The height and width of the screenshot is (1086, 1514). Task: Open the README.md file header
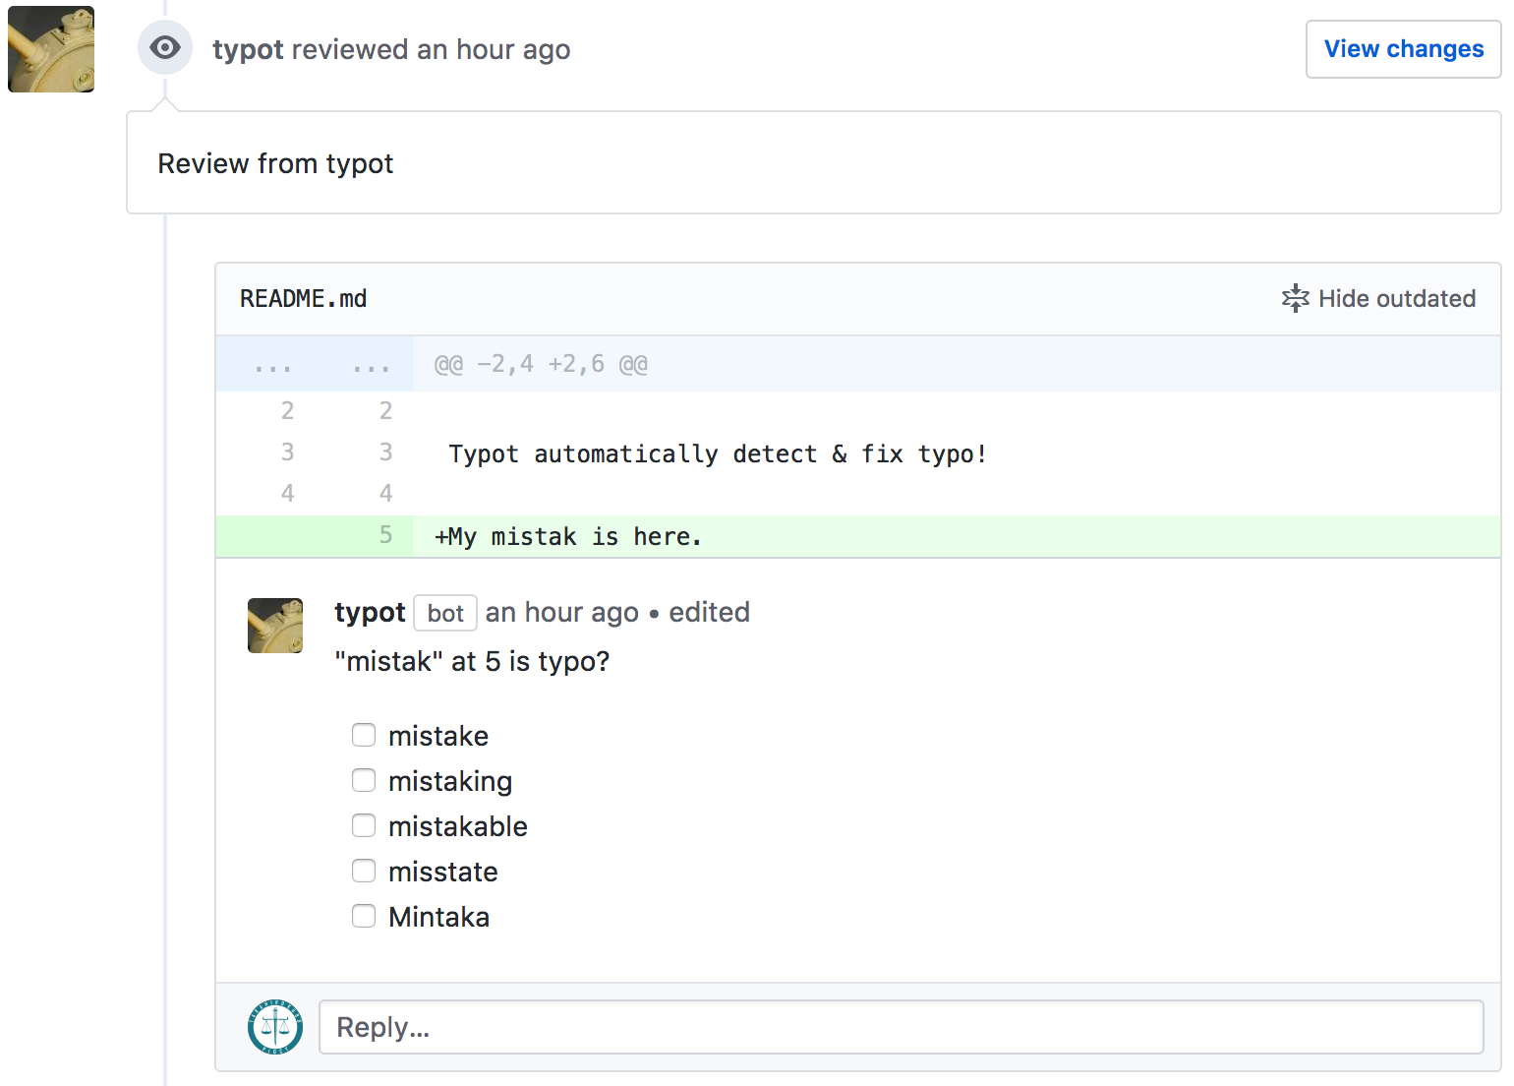click(x=303, y=298)
